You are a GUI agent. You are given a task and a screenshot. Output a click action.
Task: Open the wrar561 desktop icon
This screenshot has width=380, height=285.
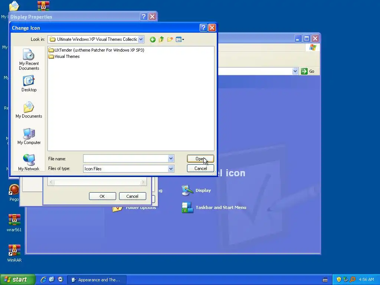click(14, 223)
